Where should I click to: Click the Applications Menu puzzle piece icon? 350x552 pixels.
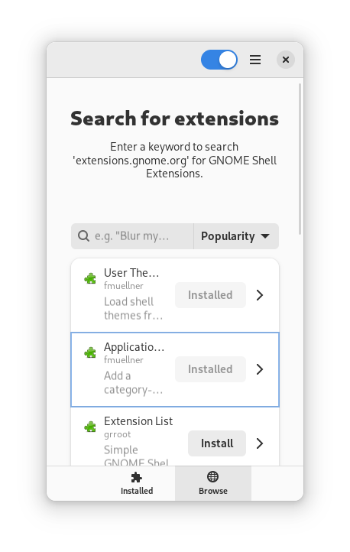point(90,352)
